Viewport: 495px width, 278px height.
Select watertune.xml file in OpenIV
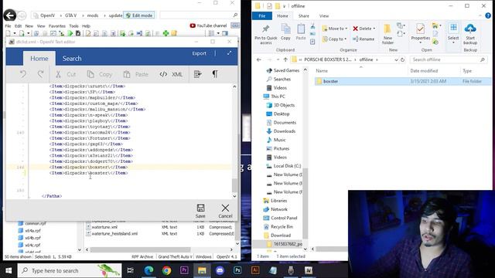(x=104, y=227)
